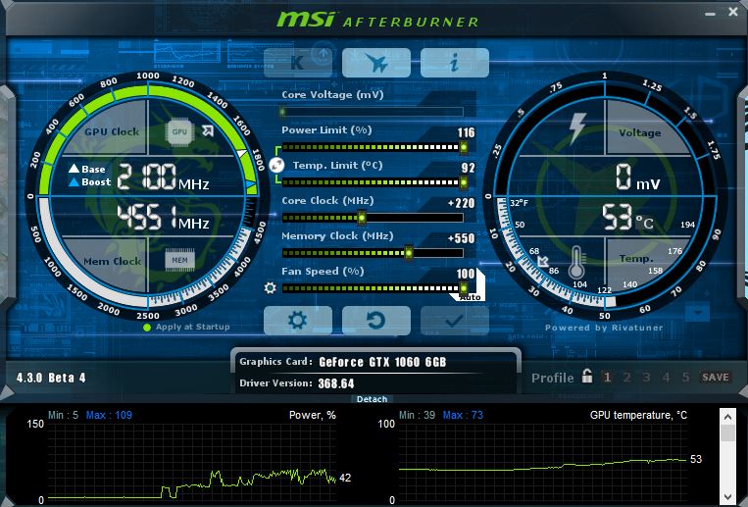Click the GPU chip icon

179,131
